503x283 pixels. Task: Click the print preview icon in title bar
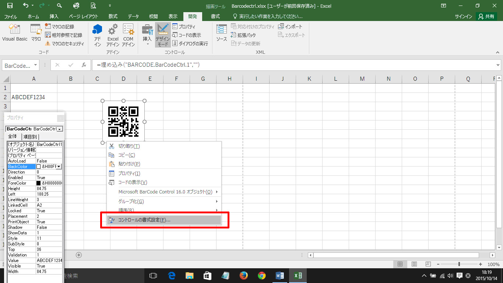click(x=93, y=6)
